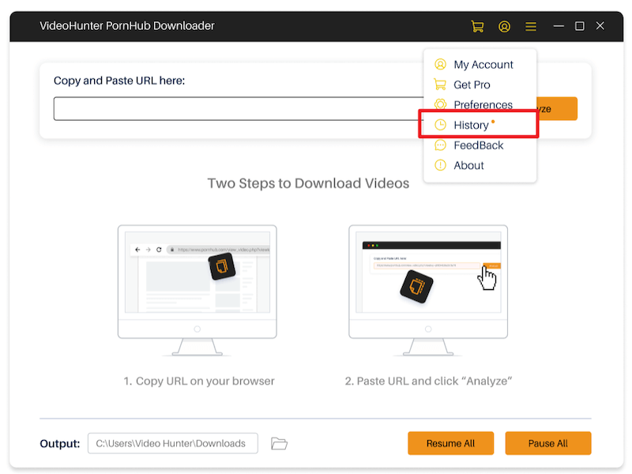Click the 'Copy and Paste URL here:' label
Viewport: 632px width, 474px height.
119,81
